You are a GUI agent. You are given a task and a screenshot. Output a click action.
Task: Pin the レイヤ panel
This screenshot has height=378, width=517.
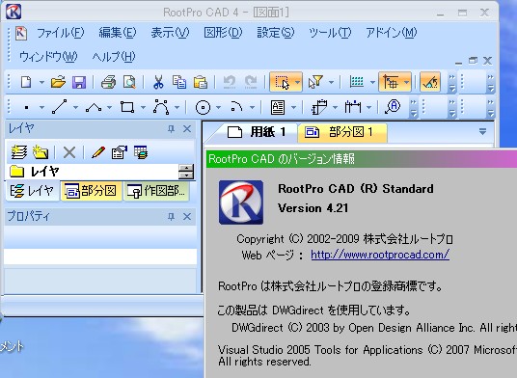[x=171, y=129]
